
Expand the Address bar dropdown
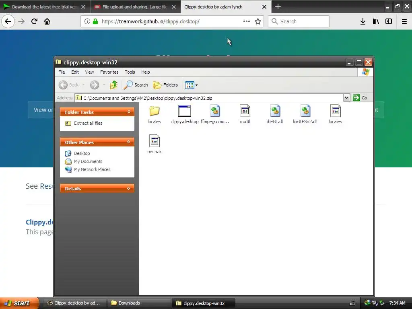coord(346,98)
